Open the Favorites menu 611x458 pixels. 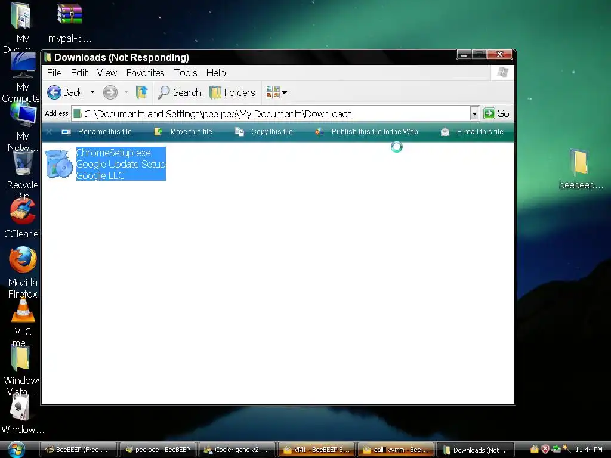(x=146, y=73)
